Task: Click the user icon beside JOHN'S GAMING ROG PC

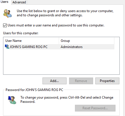Action: pos(7,47)
